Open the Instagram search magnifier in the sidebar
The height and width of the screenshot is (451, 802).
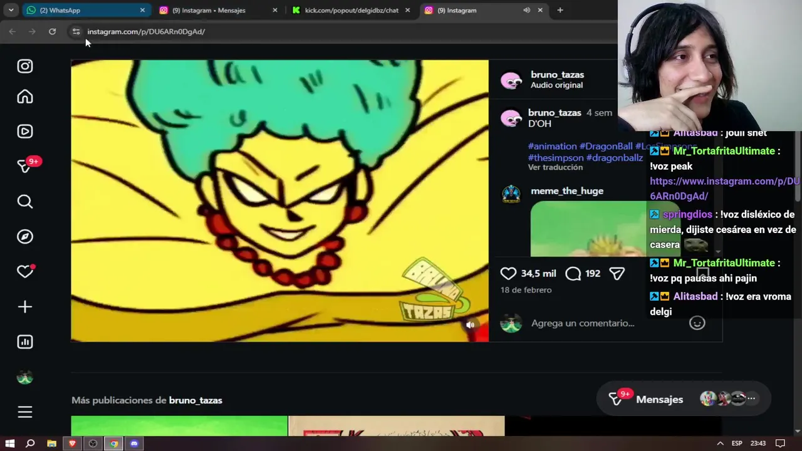tap(25, 202)
